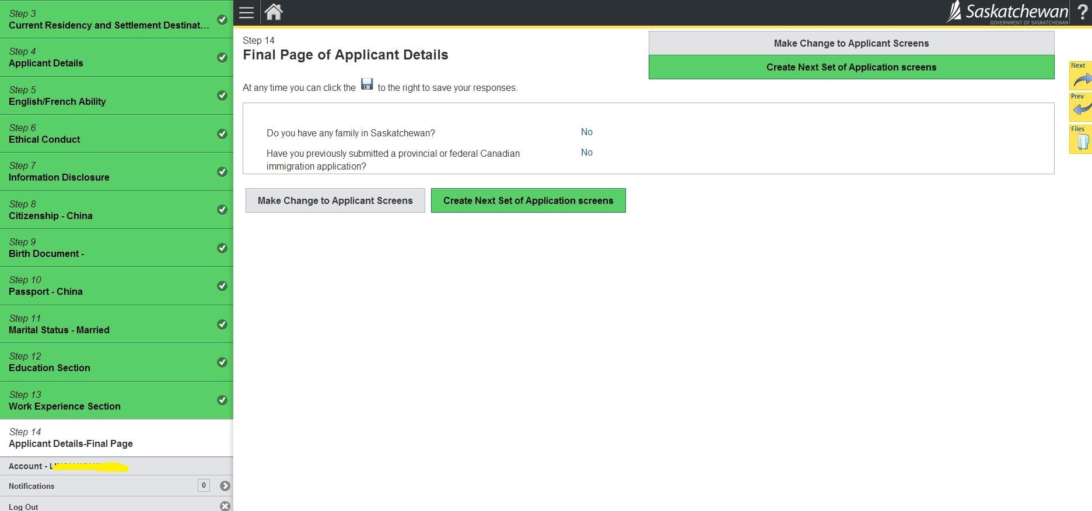Click lower Make Change to Applicant Screens
Screen dimensions: 1092x511
click(335, 200)
